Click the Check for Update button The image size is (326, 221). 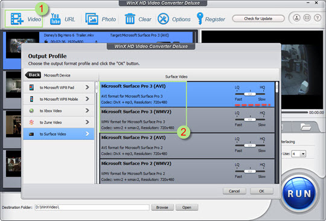pos(258,19)
